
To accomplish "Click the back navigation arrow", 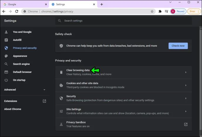I will click(4, 11).
